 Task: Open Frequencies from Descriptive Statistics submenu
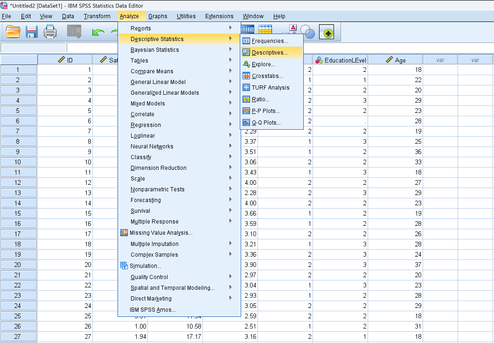click(270, 41)
